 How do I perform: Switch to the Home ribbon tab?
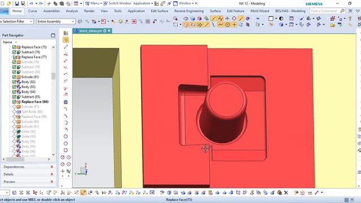(17, 11)
